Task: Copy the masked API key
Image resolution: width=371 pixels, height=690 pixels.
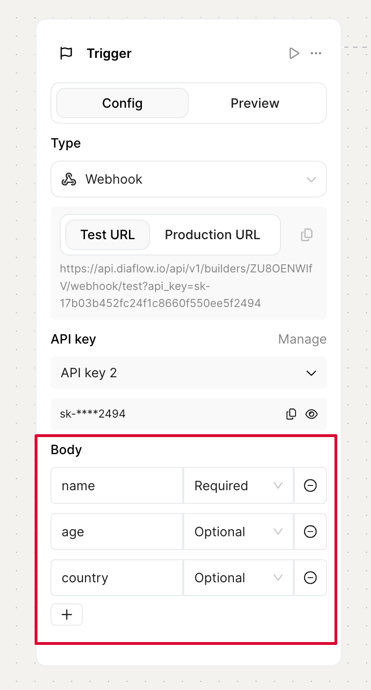Action: pyautogui.click(x=291, y=414)
